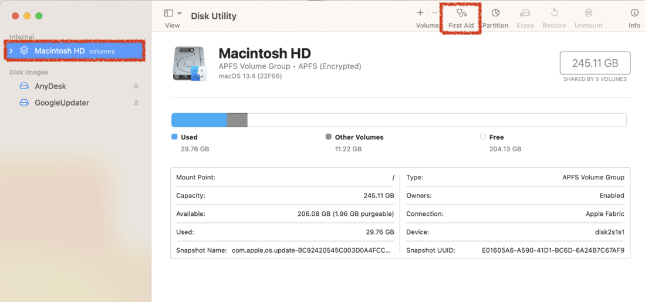Expand the Macintosh HD volumes chevron
Viewport: 645px width, 302px height.
[12, 51]
